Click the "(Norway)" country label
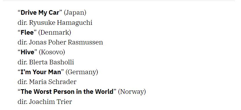The image size is (241, 110). click(132, 92)
